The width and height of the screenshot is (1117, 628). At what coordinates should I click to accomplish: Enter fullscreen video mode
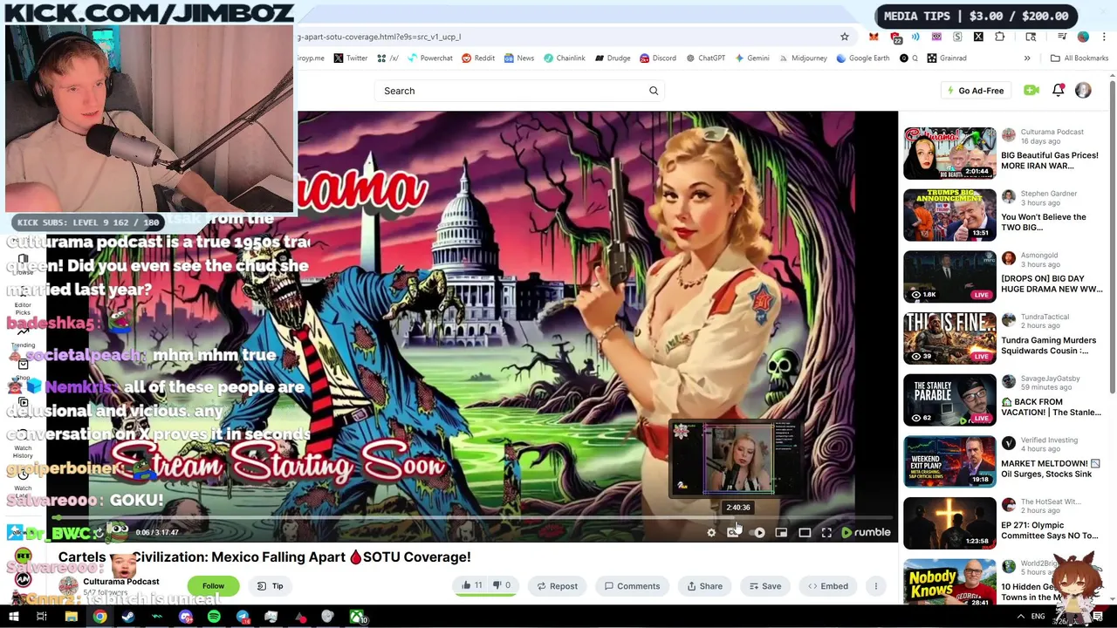826,532
